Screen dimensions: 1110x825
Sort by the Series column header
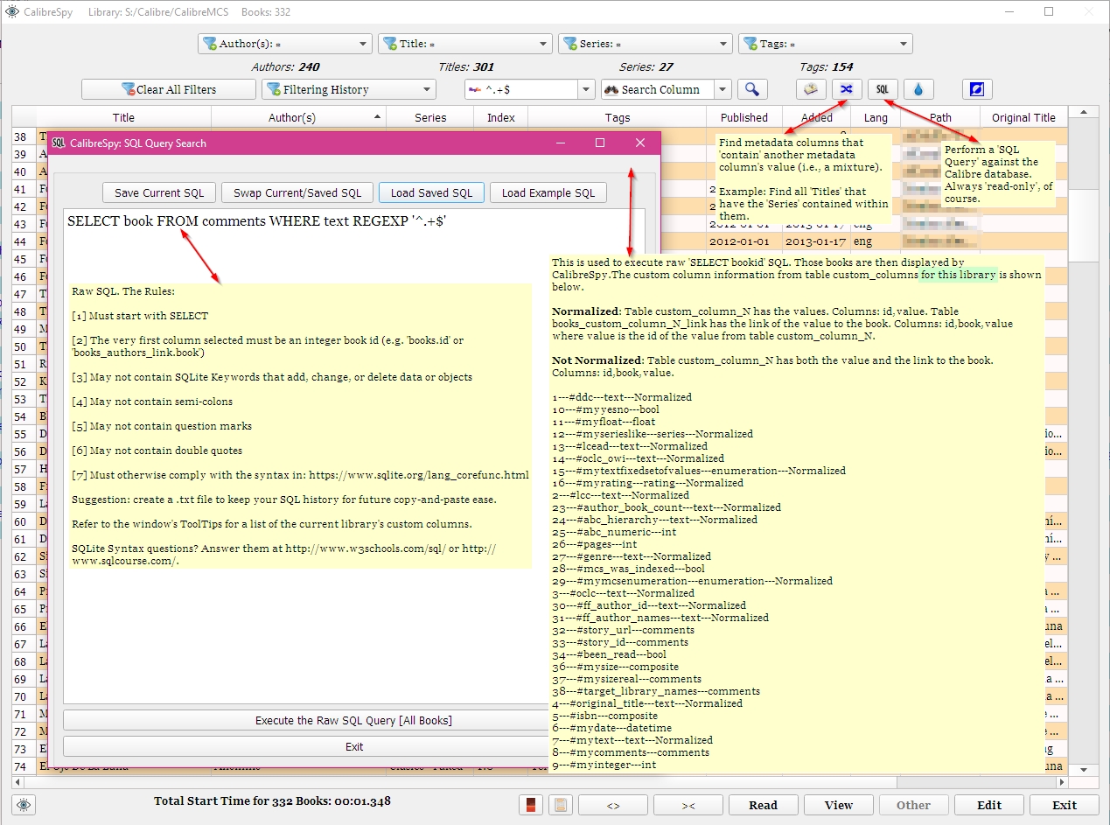pos(430,117)
